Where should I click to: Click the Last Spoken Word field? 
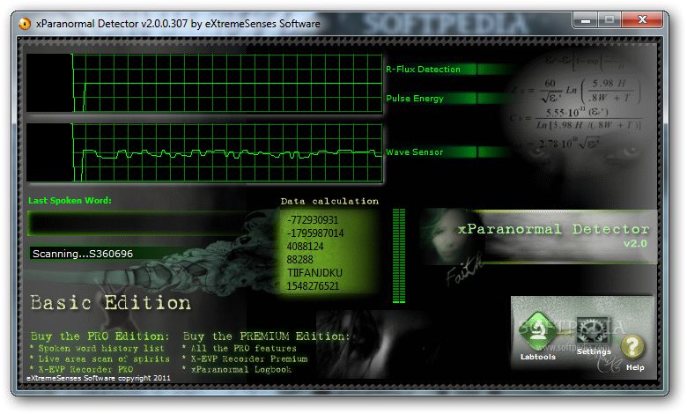139,224
